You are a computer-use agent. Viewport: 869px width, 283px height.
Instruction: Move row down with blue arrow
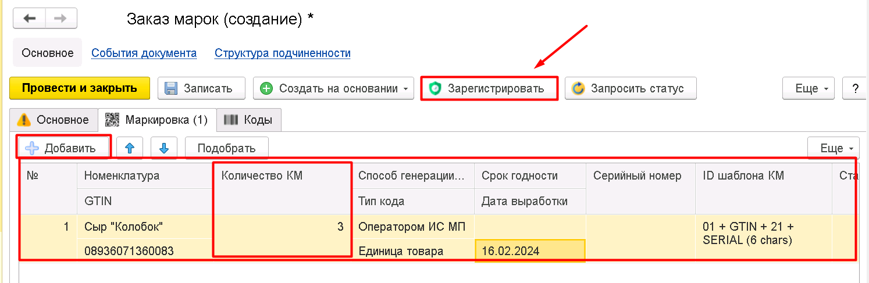pyautogui.click(x=164, y=148)
